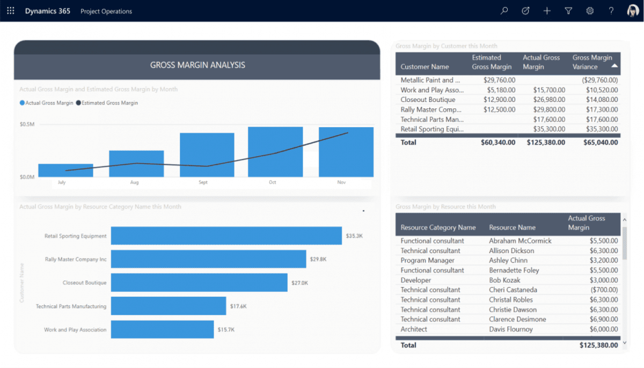644x368 pixels.
Task: Open the advanced find filter icon
Action: pos(568,11)
